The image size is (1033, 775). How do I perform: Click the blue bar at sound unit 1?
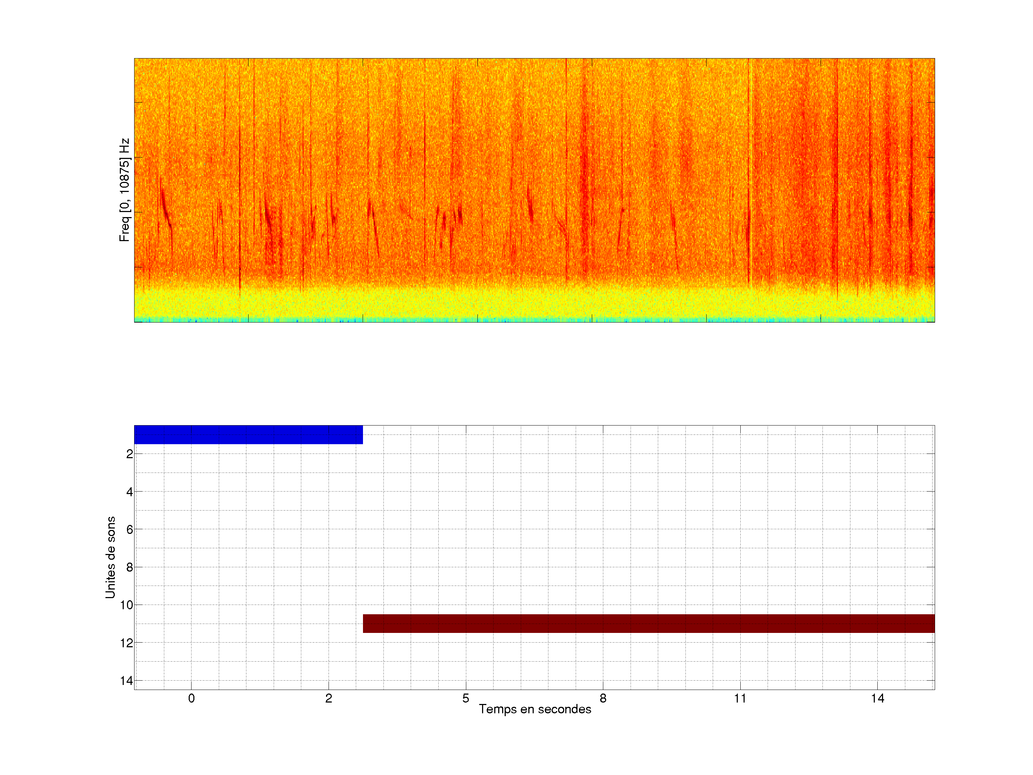[x=248, y=435]
